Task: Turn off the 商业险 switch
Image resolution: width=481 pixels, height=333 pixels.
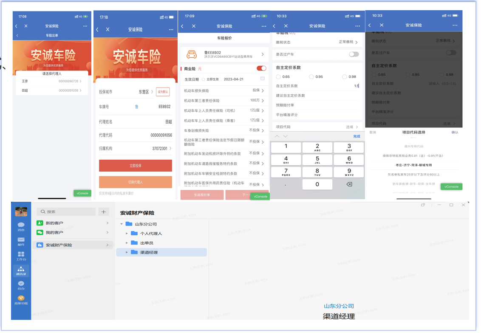Action: coord(261,68)
